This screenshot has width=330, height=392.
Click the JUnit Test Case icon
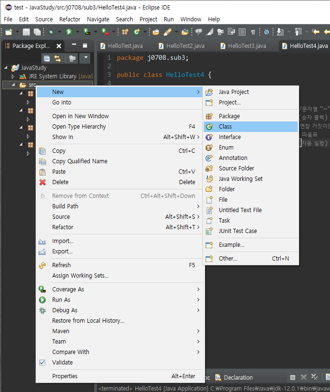coord(209,231)
